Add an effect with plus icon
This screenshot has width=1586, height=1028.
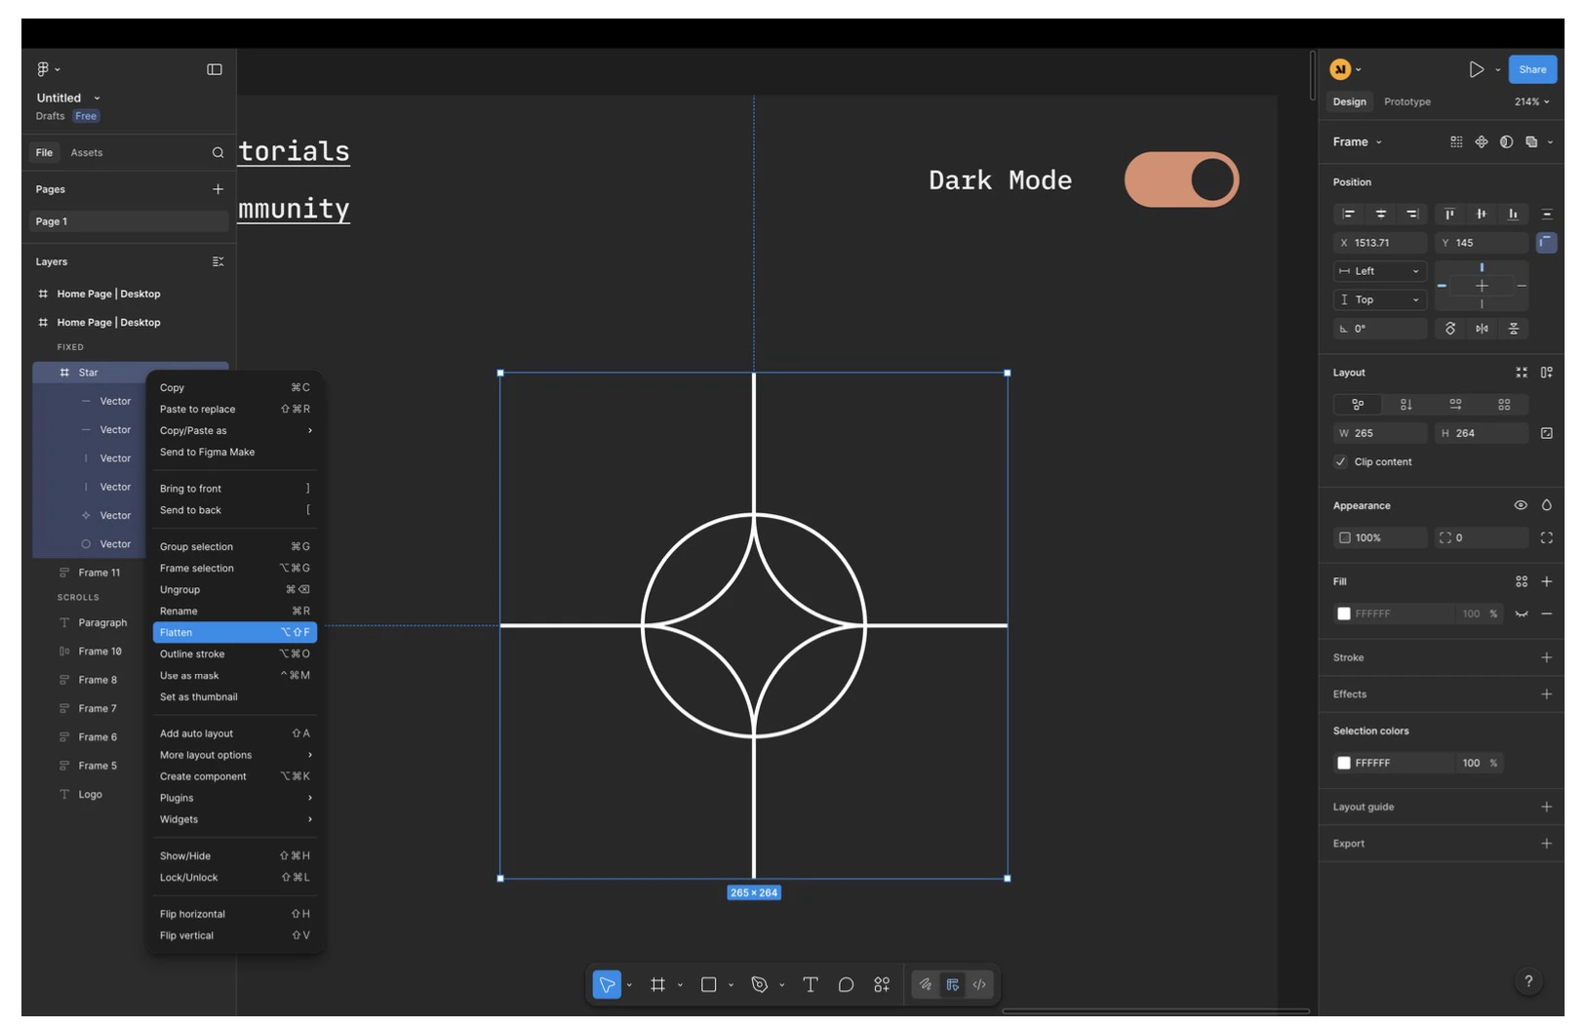(1546, 694)
